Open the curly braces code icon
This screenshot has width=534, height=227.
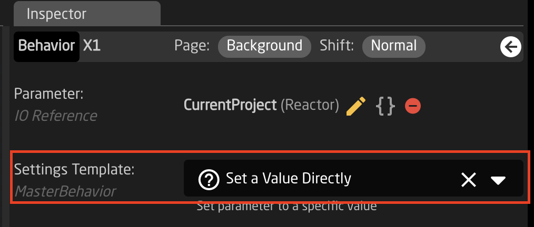tap(385, 106)
